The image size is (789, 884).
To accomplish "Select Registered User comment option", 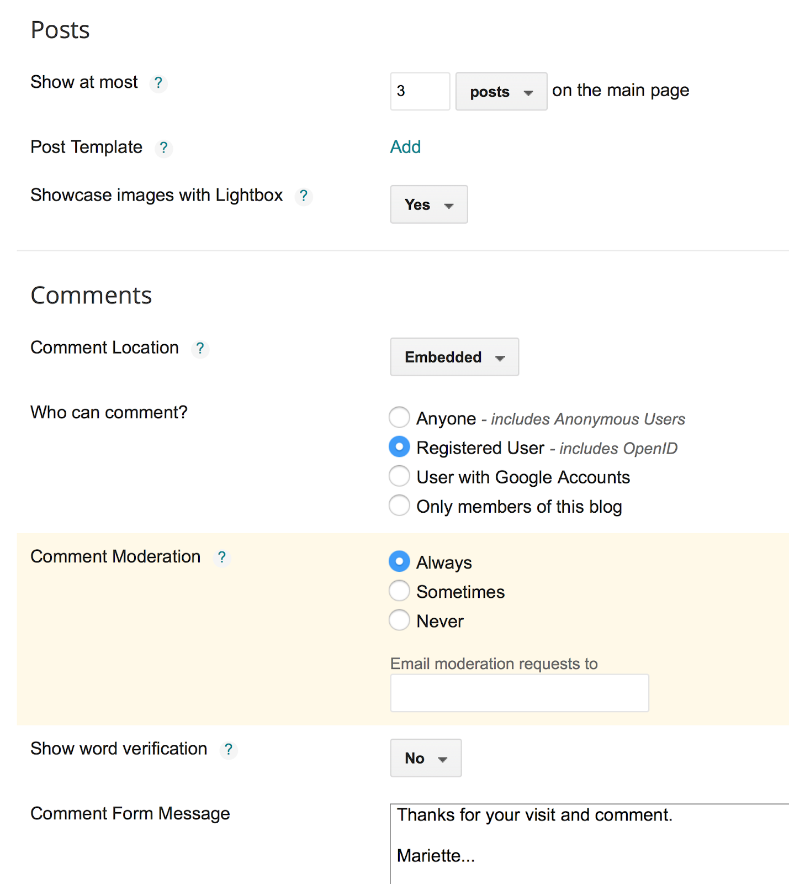I will (x=399, y=447).
